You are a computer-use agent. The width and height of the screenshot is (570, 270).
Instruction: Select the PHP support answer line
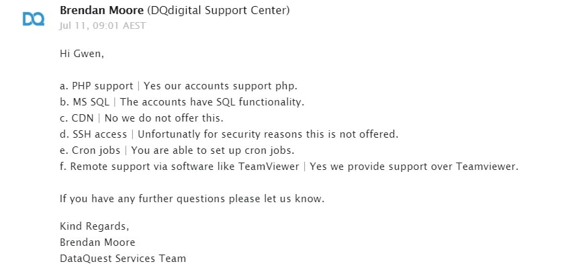179,87
